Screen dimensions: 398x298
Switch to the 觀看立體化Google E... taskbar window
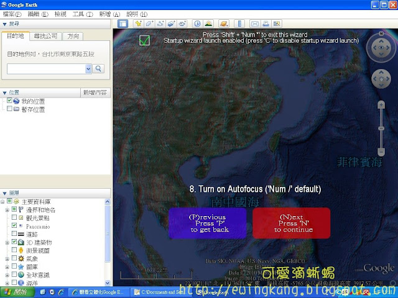click(99, 292)
